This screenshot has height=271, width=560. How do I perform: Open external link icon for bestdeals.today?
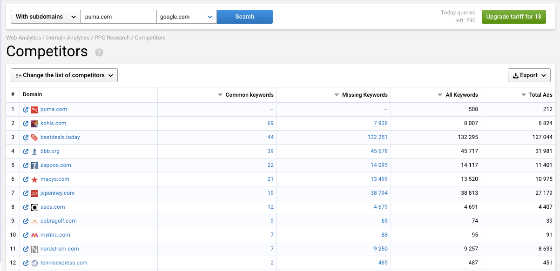click(26, 138)
